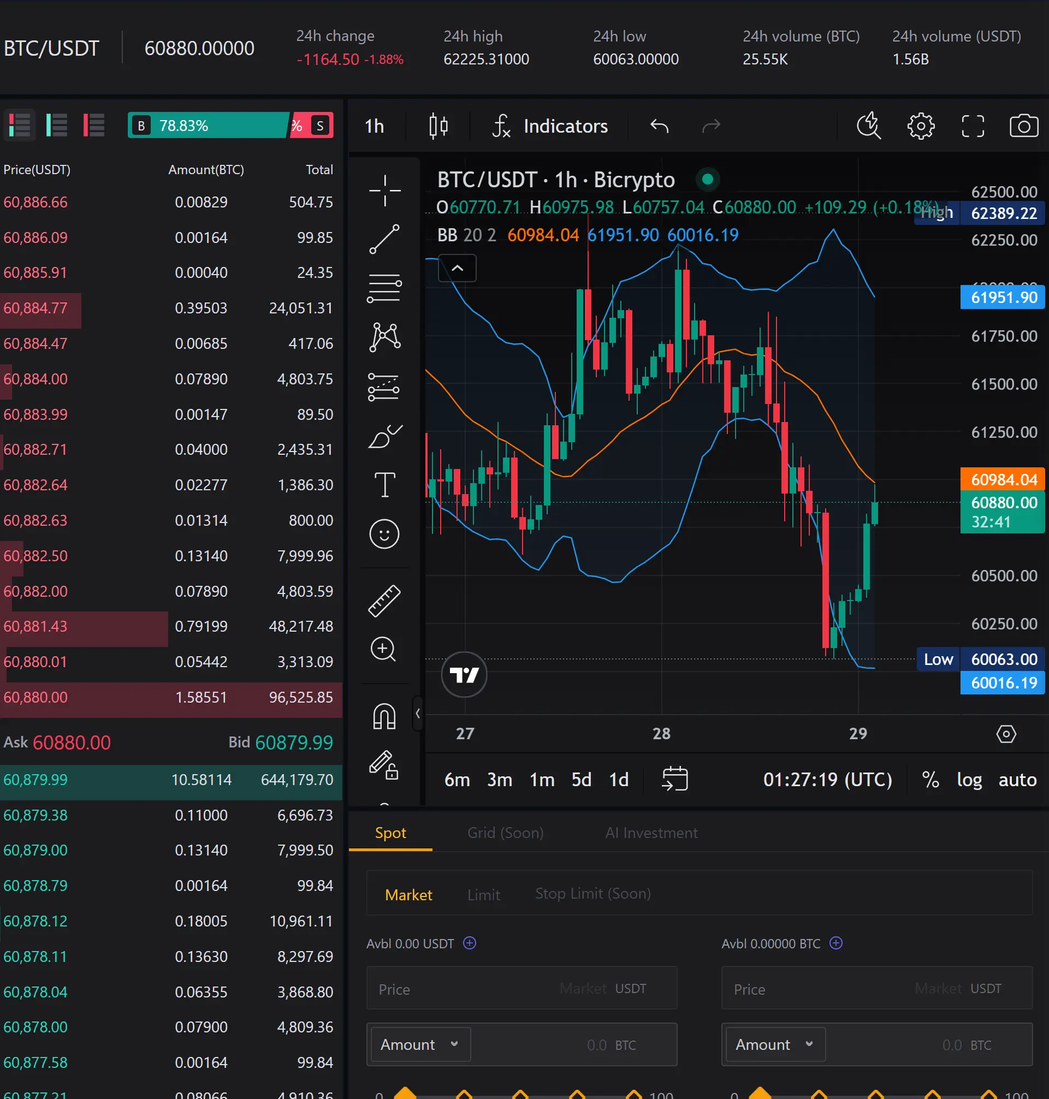1049x1099 pixels.
Task: Pick the ruler measure tool
Action: pos(384,601)
